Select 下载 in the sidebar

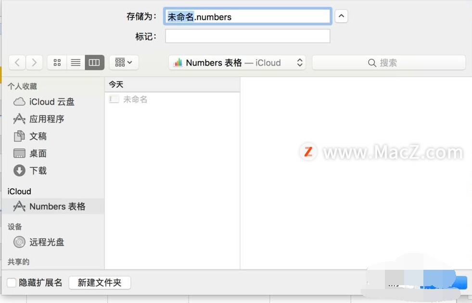(x=53, y=171)
